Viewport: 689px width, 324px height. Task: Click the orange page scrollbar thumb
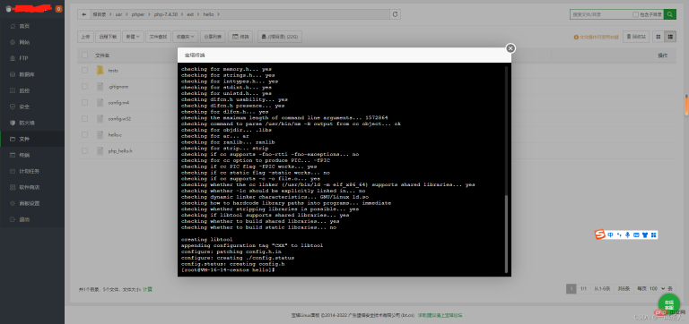coord(686,105)
